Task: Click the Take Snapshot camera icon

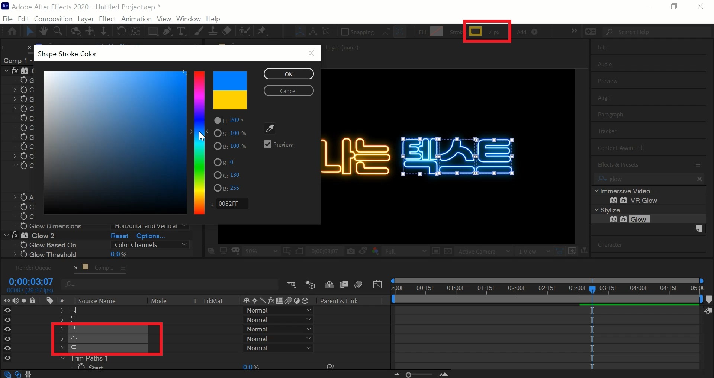Action: tap(350, 251)
